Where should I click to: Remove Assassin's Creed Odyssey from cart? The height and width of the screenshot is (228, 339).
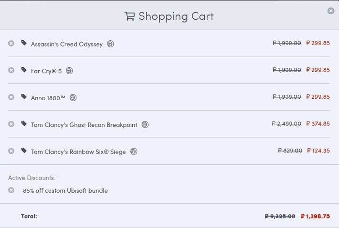[11, 44]
